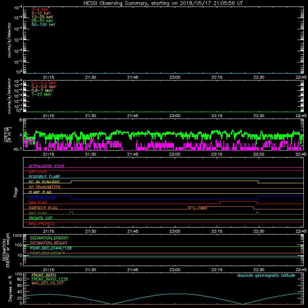
Task: Select the 12-25 keV legend label
Action: pos(42,17)
